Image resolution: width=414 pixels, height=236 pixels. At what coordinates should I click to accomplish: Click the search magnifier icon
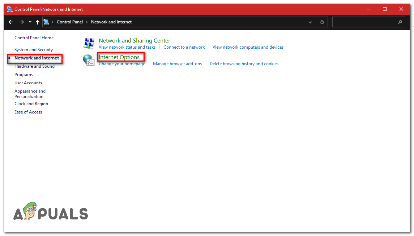coord(400,22)
